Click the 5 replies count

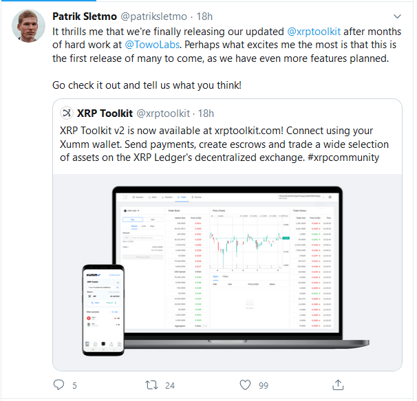[74, 385]
